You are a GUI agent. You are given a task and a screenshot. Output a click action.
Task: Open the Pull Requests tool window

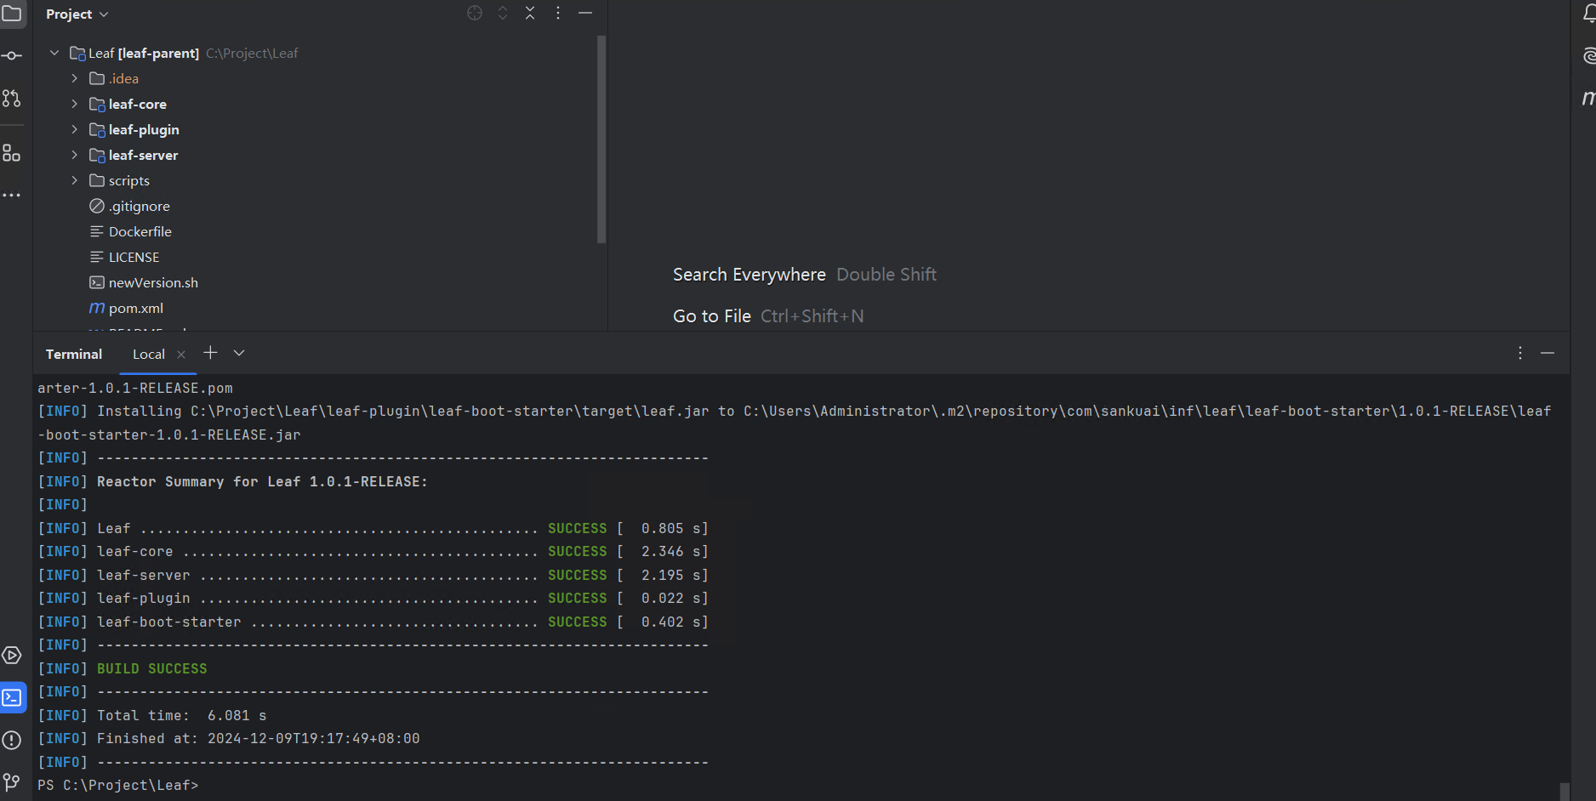[12, 99]
